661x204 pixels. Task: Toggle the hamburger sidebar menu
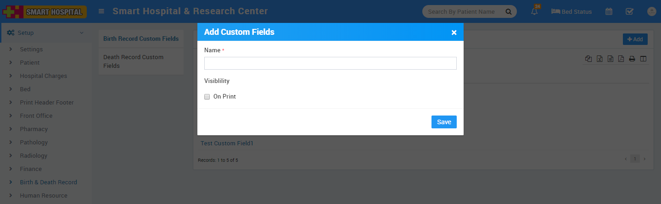(101, 11)
